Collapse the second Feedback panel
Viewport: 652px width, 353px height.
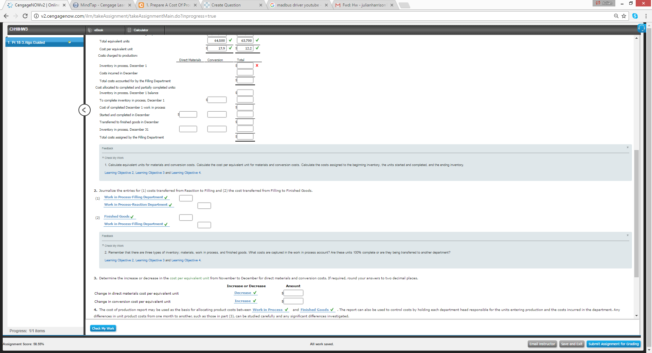tap(627, 235)
